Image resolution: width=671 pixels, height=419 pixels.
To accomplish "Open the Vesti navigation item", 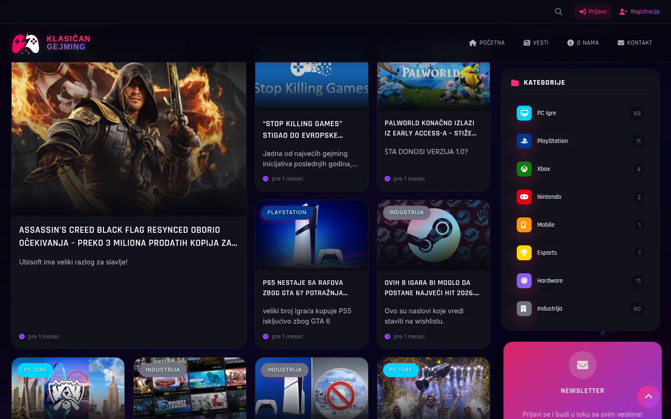I will point(536,43).
